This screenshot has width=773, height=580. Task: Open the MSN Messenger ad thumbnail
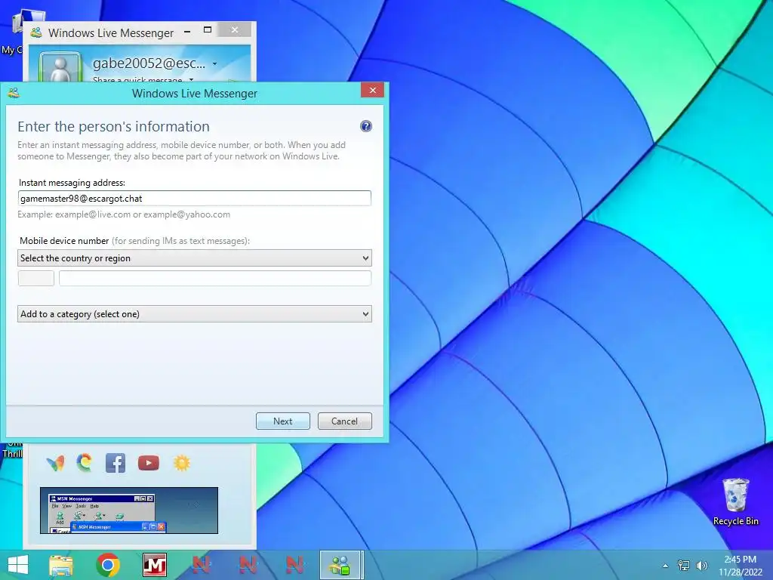(x=128, y=511)
